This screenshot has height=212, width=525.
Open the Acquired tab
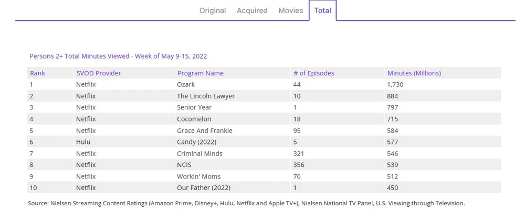252,10
